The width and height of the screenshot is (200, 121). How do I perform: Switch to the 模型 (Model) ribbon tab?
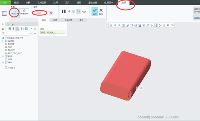tap(16, 3)
